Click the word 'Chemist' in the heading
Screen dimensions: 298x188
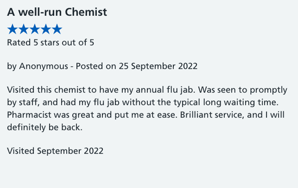[x=86, y=12]
